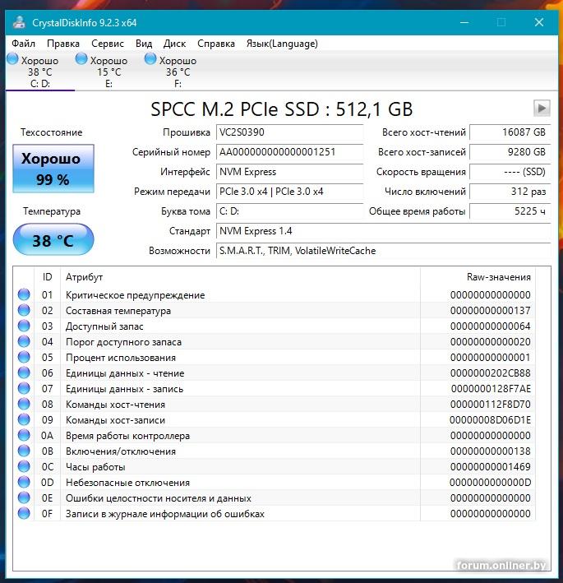Click the blue status orb for disk F:
Image resolution: width=563 pixels, height=583 pixels.
pos(150,59)
